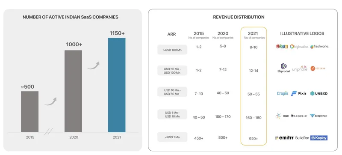Pick the Deepfence logo

(318, 116)
